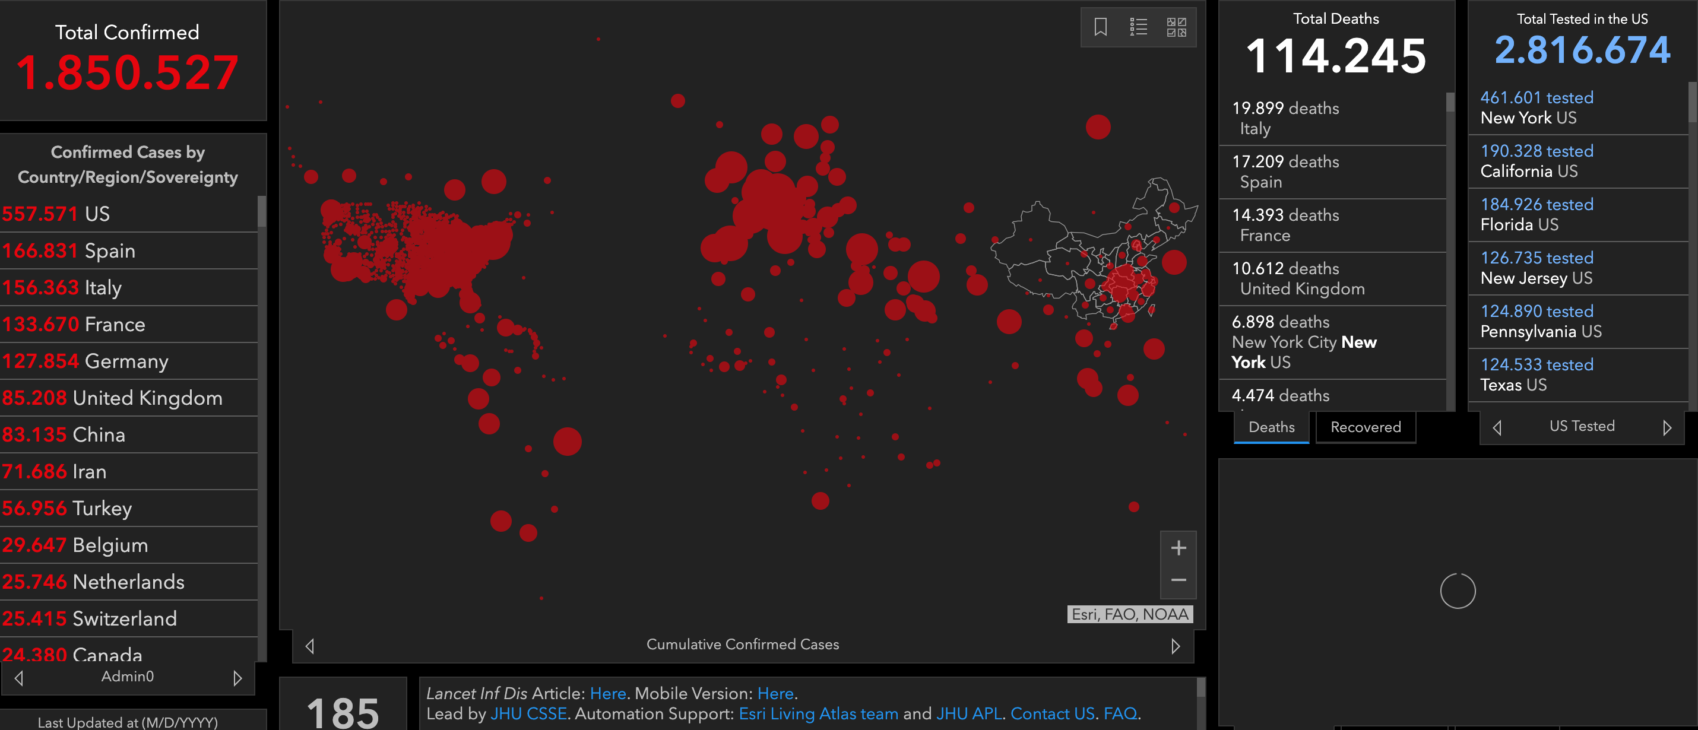Image resolution: width=1698 pixels, height=730 pixels.
Task: Open the Esri Living Atlas team link
Action: [x=818, y=713]
